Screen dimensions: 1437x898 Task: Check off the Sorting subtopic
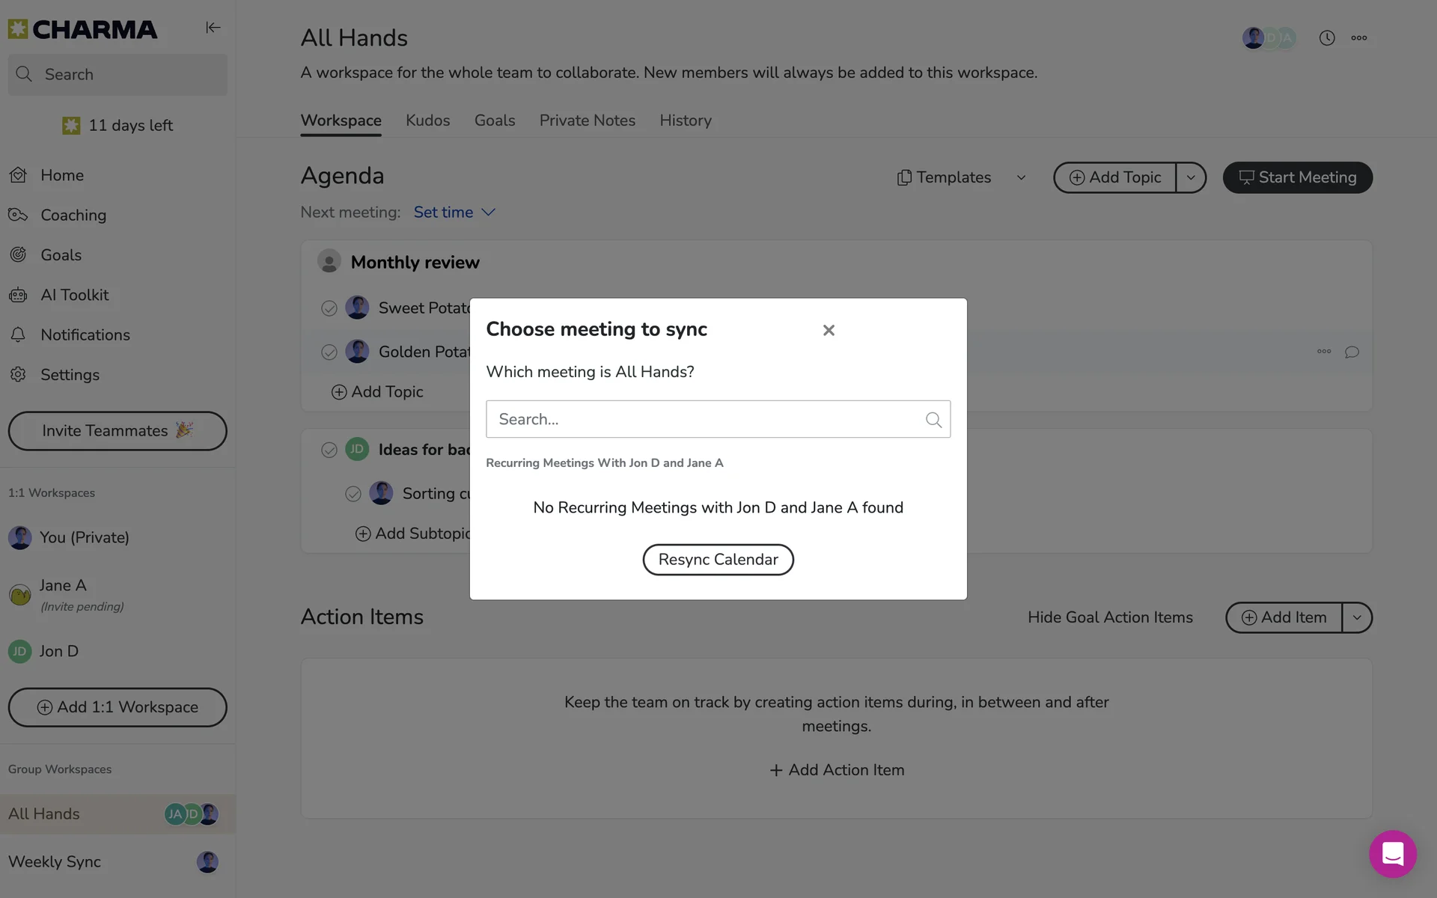click(353, 494)
